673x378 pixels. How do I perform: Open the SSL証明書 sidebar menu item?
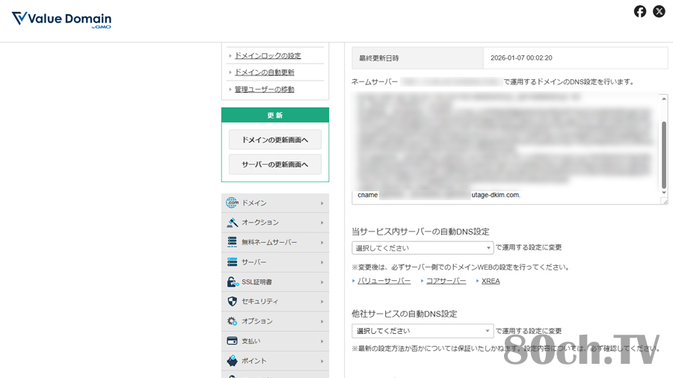click(275, 282)
